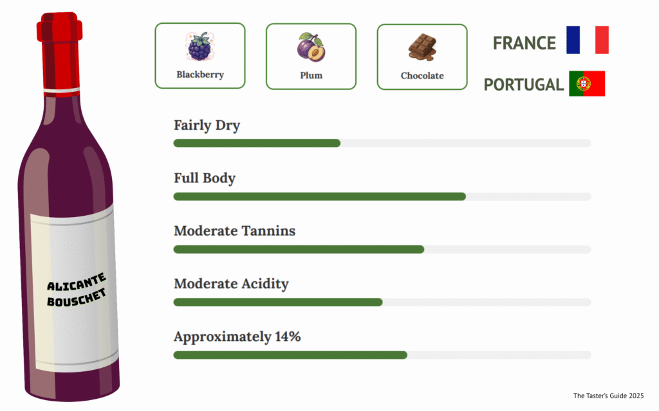The image size is (659, 411).
Task: Click the Moderate Tannins heading text
Action: click(234, 231)
